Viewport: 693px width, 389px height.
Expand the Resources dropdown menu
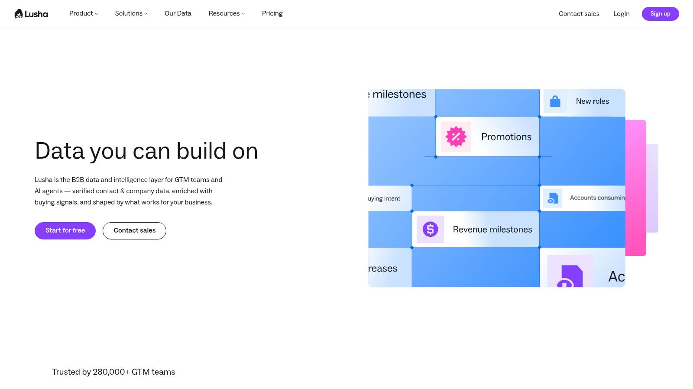(227, 13)
